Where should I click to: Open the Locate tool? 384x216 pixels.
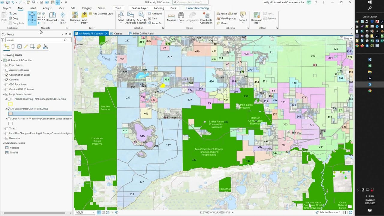(x=181, y=18)
